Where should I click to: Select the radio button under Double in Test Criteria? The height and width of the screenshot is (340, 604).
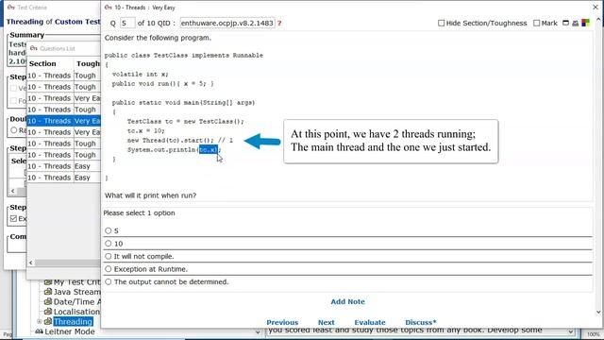(14, 130)
